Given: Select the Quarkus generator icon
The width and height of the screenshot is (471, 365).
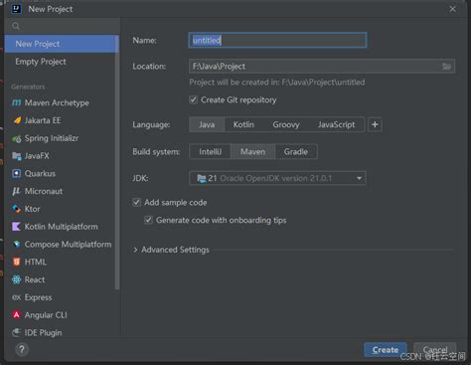Looking at the screenshot, I should point(17,173).
